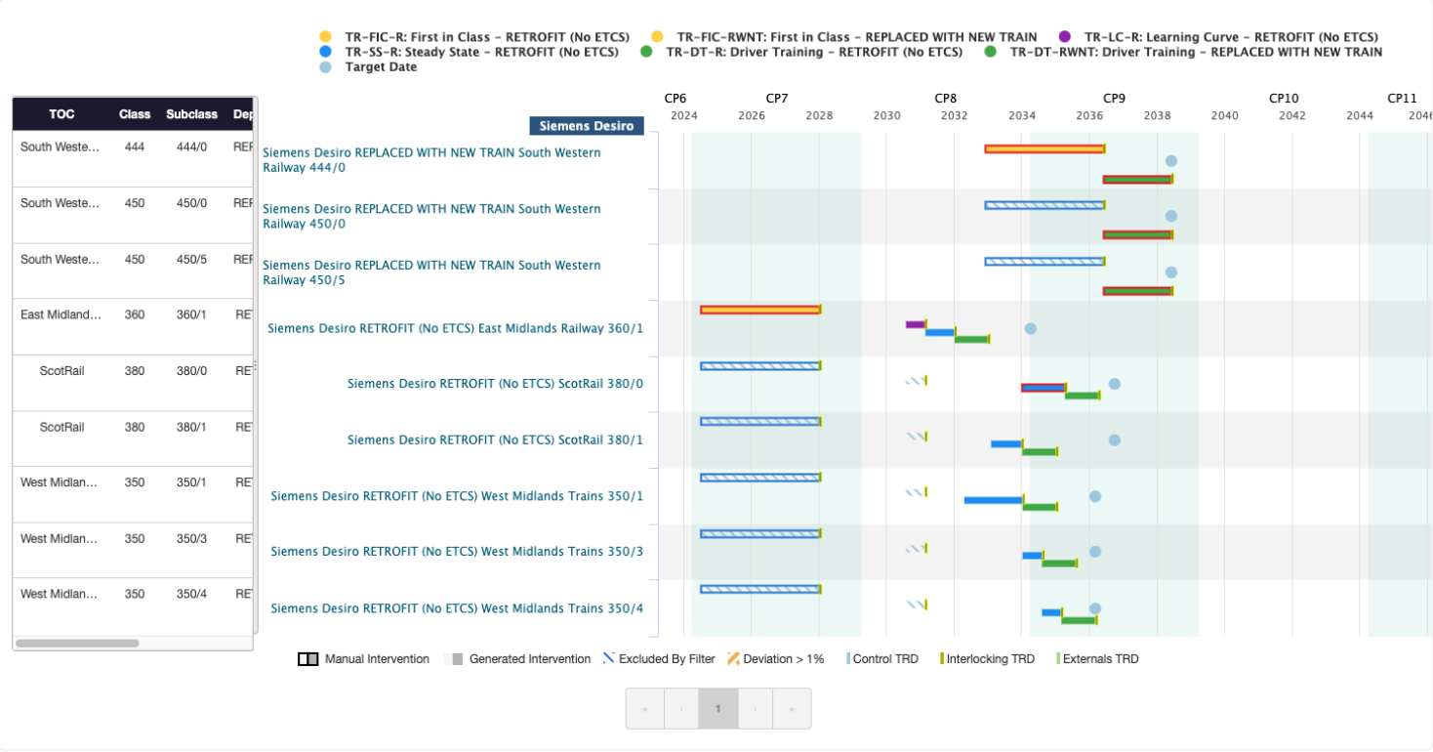
Task: Select page 1 in the pagination
Action: 717,709
